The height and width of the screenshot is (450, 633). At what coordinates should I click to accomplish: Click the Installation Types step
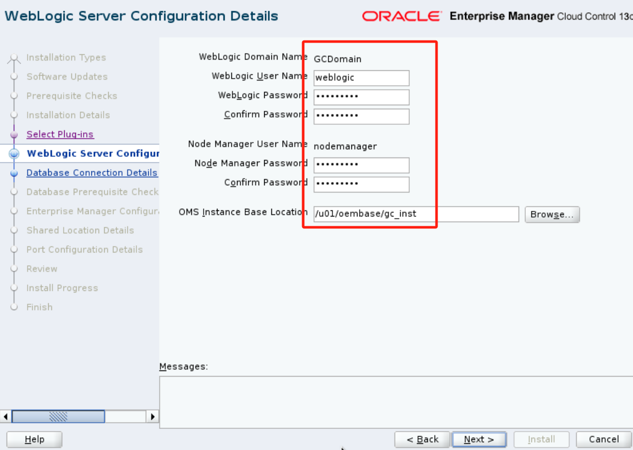point(66,57)
